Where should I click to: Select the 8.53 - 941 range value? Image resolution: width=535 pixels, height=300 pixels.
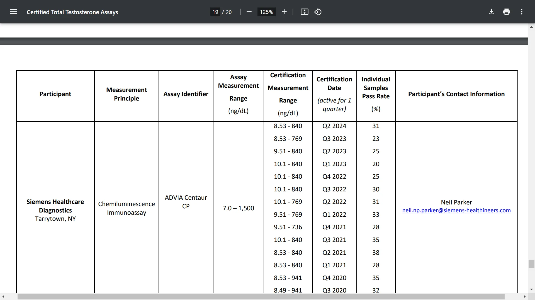(288, 278)
